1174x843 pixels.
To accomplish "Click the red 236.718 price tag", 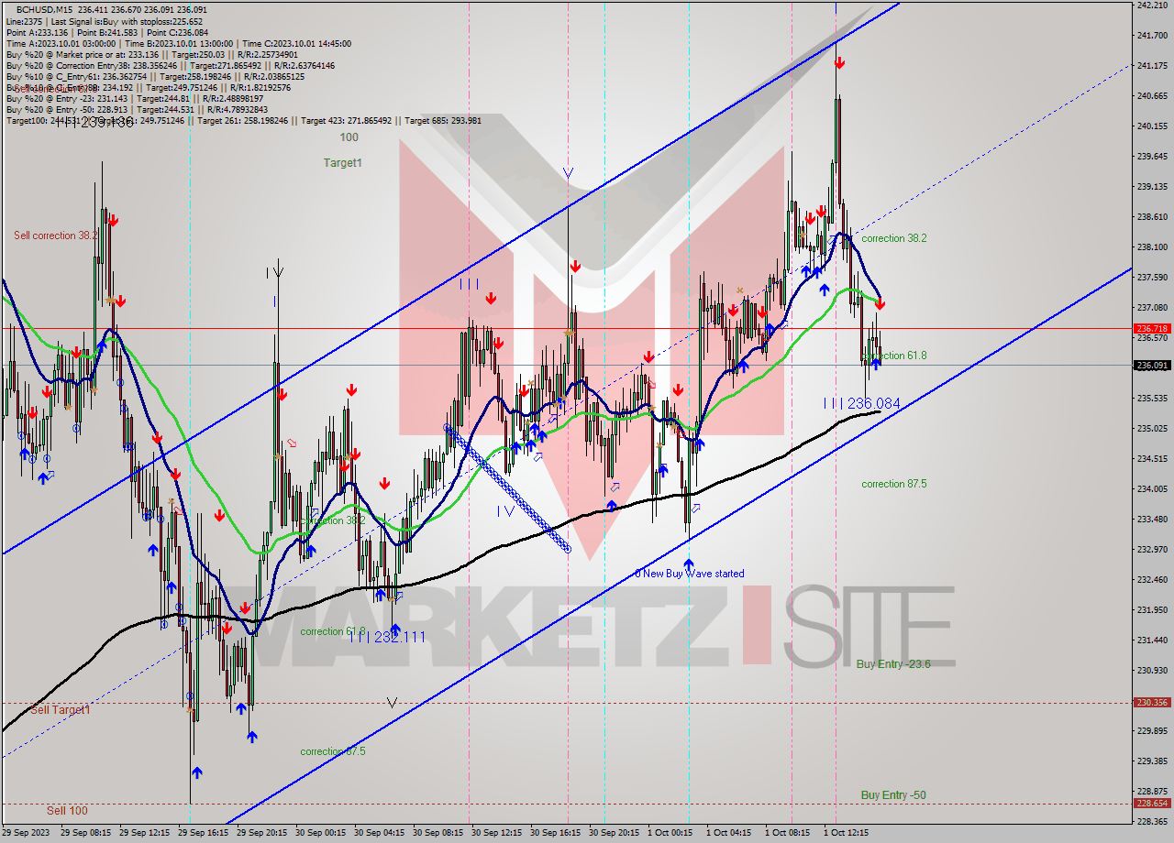I will [x=1152, y=328].
